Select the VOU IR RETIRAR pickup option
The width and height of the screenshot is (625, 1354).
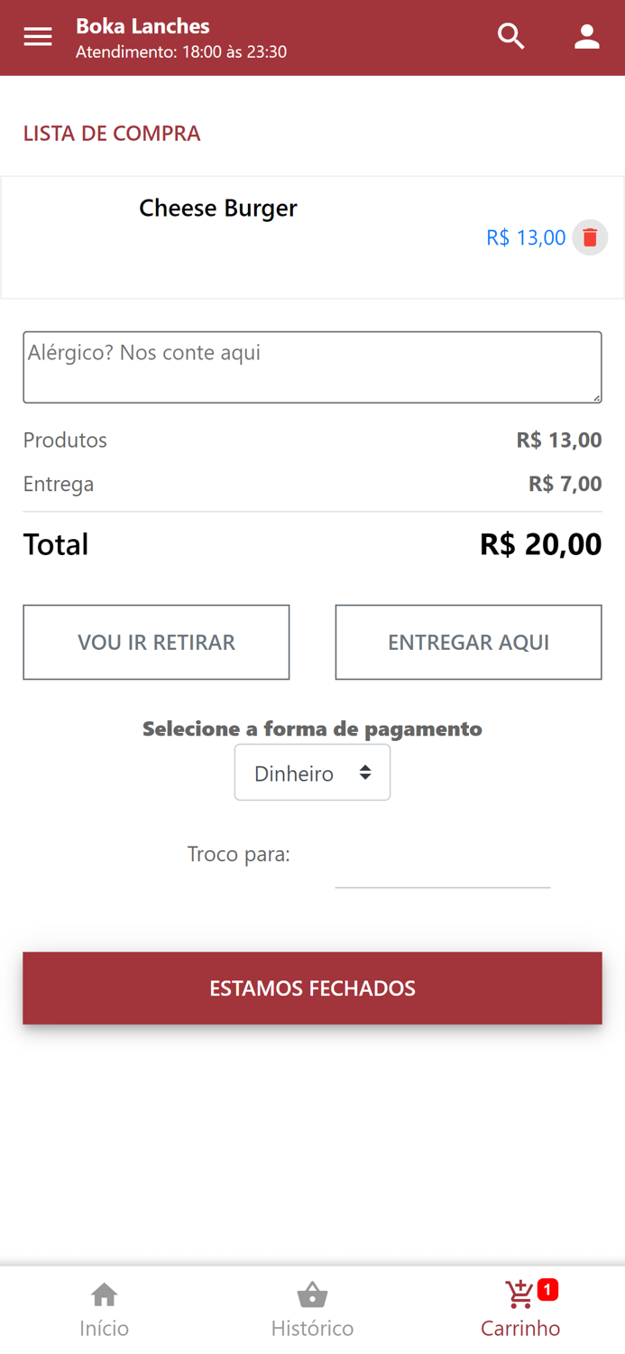pos(156,642)
